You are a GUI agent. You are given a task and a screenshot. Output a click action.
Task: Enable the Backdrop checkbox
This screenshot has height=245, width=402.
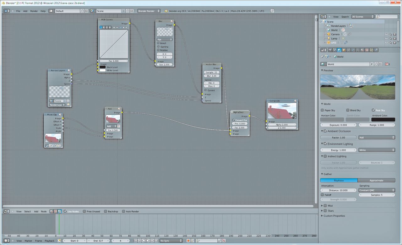[x=106, y=211]
